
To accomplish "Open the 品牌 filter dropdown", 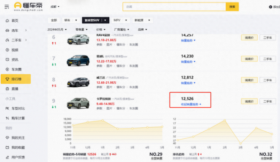I will coord(142,29).
